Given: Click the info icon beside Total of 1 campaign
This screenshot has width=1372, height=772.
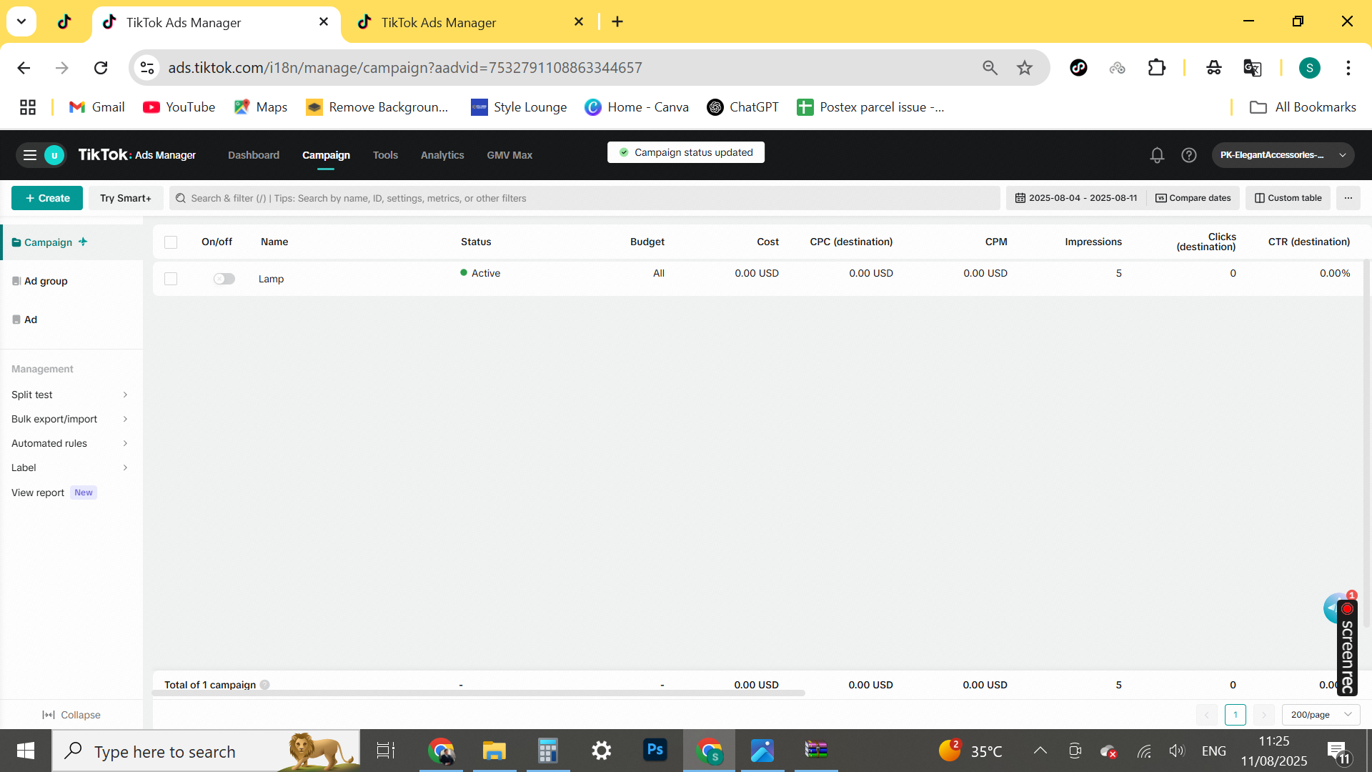Looking at the screenshot, I should click(x=265, y=685).
